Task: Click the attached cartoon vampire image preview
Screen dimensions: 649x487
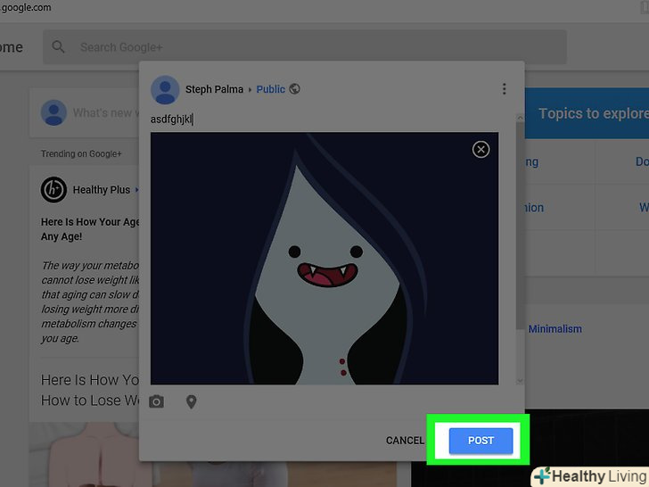Action: pyautogui.click(x=324, y=259)
